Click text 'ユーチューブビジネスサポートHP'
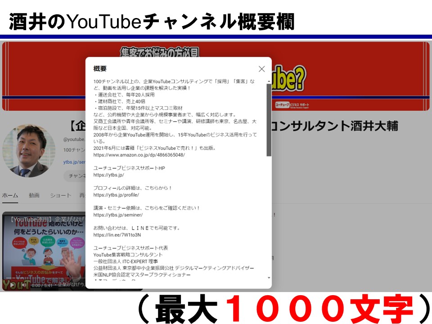 tap(129, 168)
